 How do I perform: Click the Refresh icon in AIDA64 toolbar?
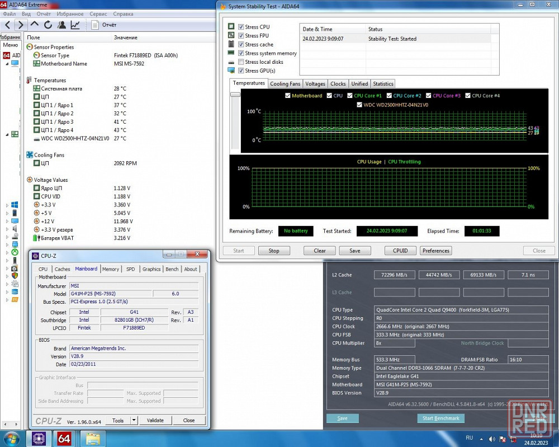coord(48,25)
